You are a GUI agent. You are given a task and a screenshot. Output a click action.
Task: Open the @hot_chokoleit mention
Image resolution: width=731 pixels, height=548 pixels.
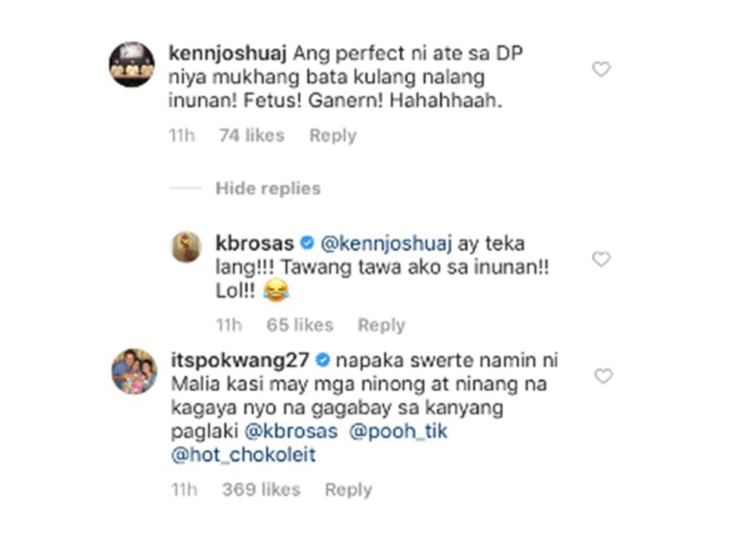(x=243, y=454)
